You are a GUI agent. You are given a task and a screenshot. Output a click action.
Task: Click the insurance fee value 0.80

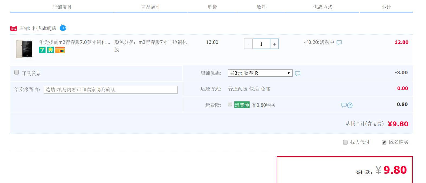click(402, 104)
